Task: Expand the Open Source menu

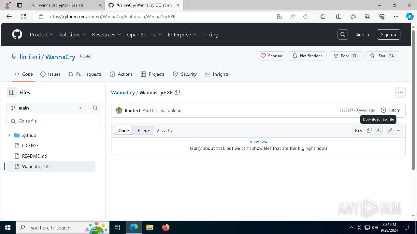Action: (x=145, y=34)
